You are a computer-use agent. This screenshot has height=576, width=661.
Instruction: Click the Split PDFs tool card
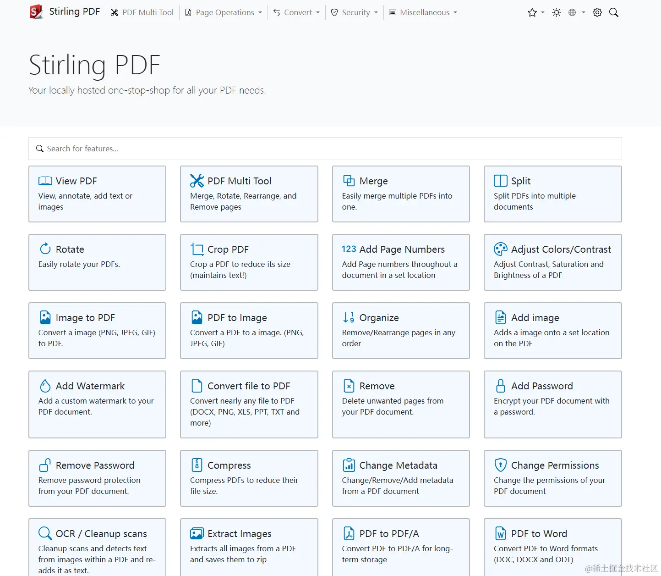click(552, 194)
